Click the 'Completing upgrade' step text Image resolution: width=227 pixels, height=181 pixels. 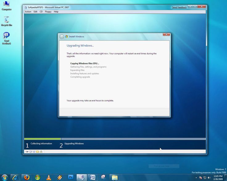80,77
